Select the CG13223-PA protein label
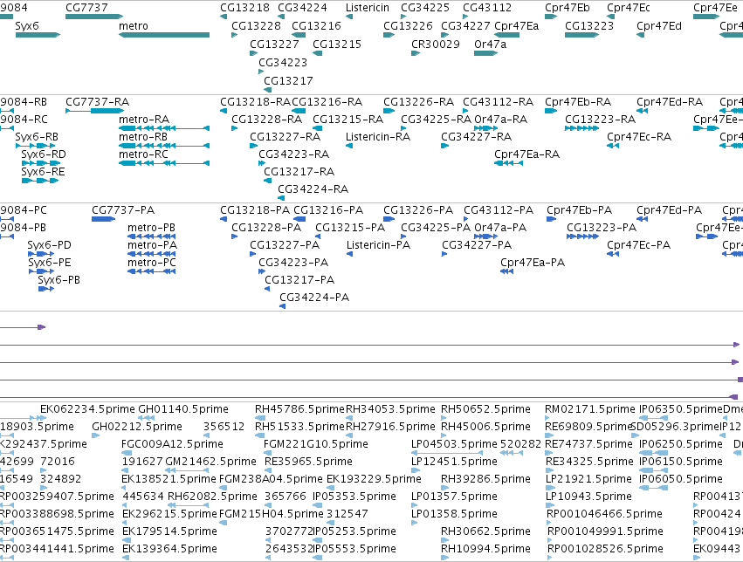 click(x=602, y=228)
